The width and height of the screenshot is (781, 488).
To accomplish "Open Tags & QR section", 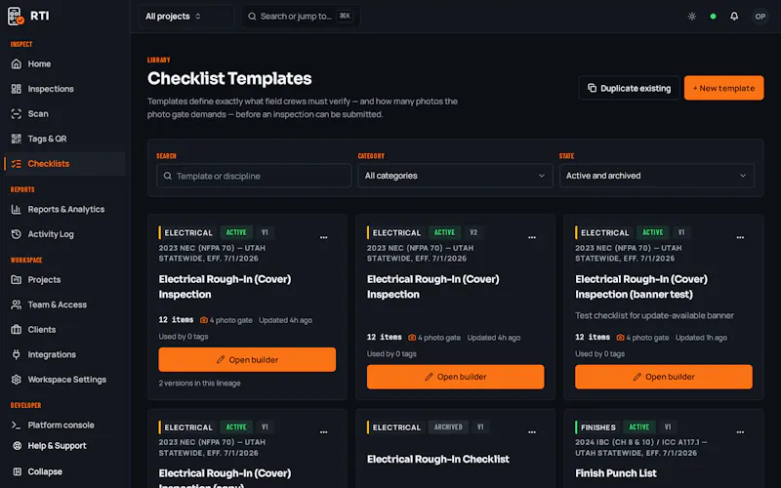I will 63,139.
